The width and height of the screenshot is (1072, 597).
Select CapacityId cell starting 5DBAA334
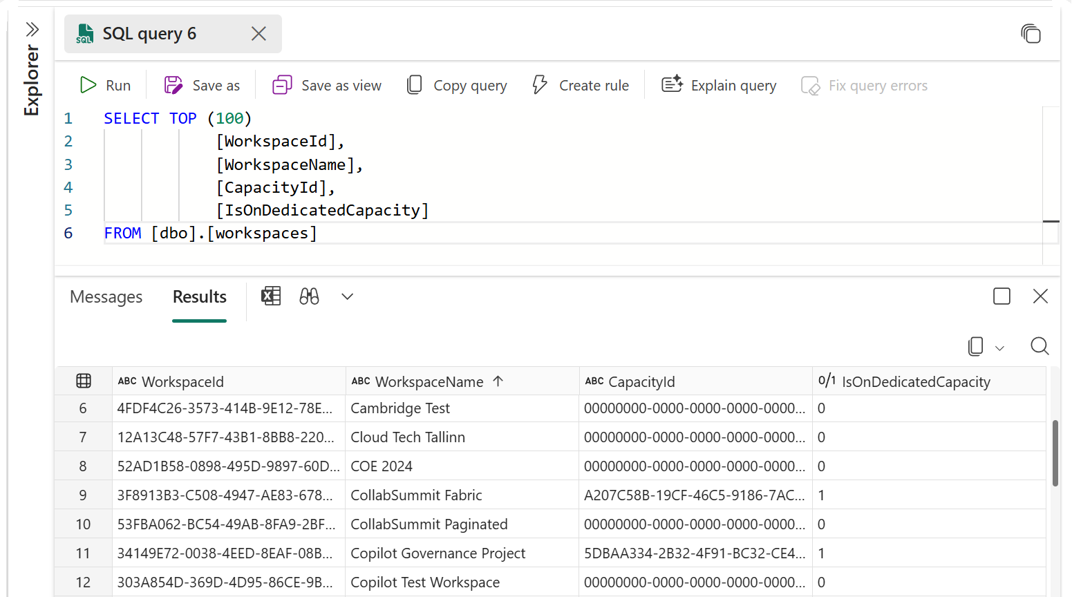pos(696,553)
